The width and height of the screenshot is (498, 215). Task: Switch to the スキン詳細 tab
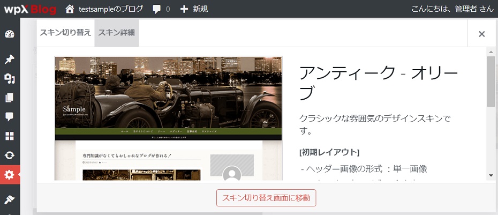click(x=116, y=33)
